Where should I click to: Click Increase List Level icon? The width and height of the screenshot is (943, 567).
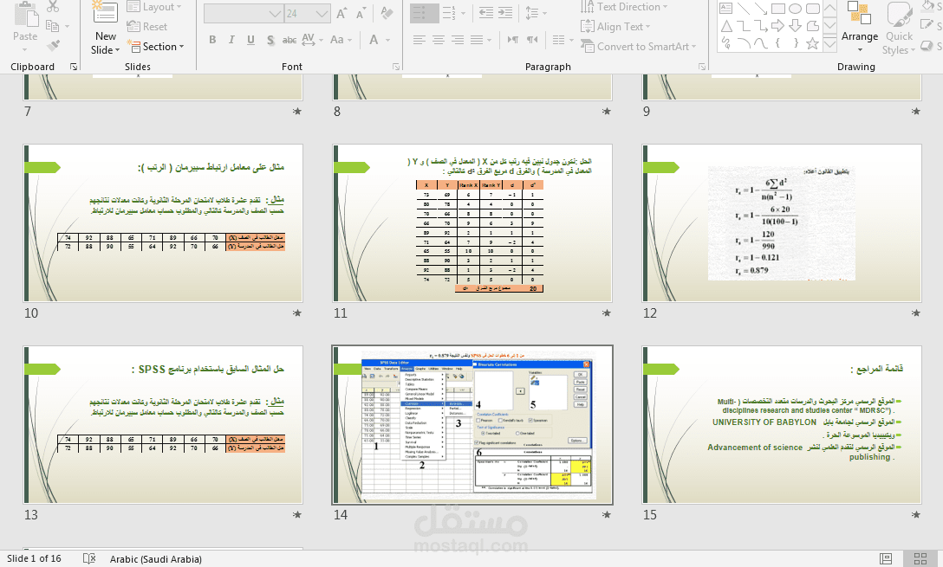(x=505, y=13)
